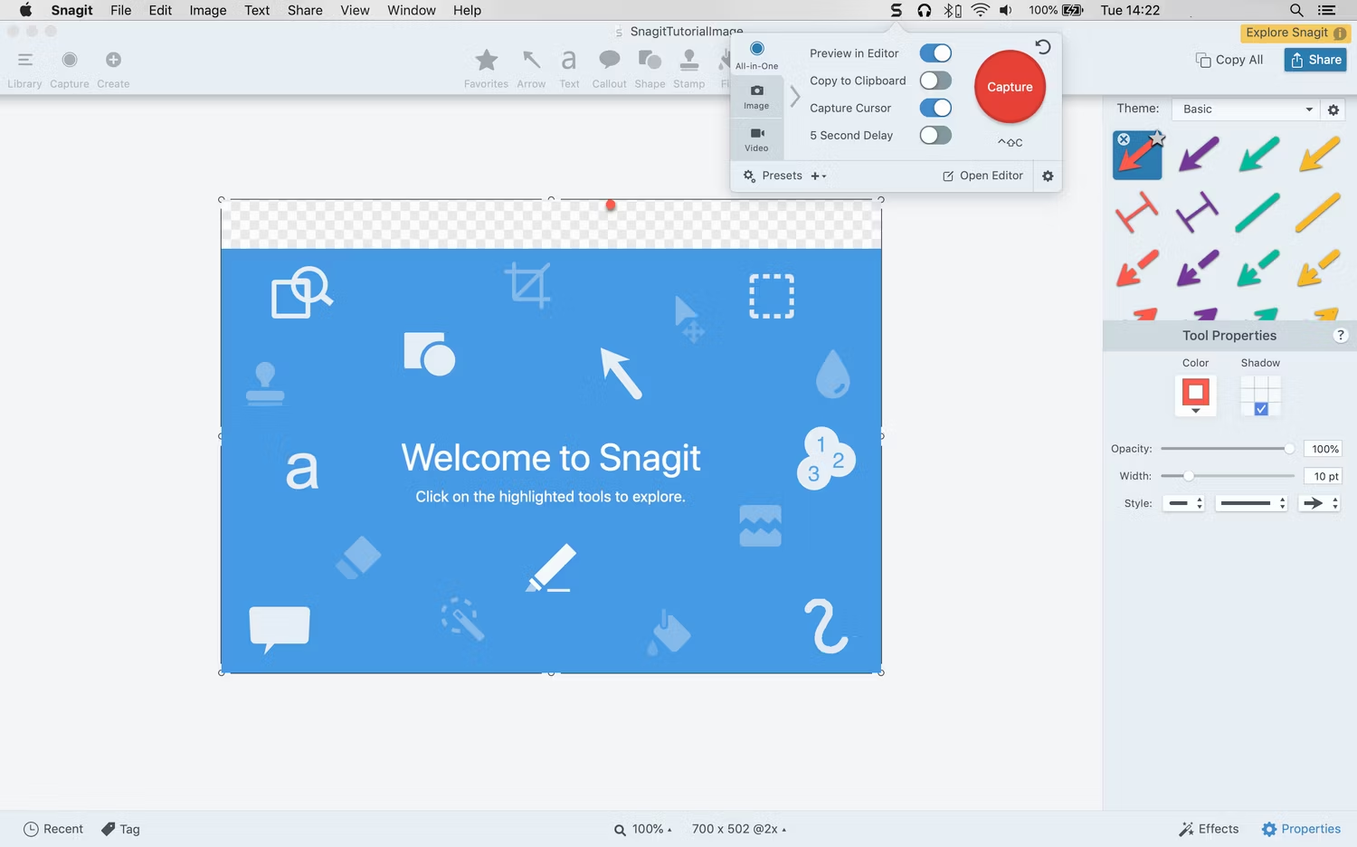Switch to Video capture tab
Viewport: 1357px width, 847px height.
pos(756,139)
